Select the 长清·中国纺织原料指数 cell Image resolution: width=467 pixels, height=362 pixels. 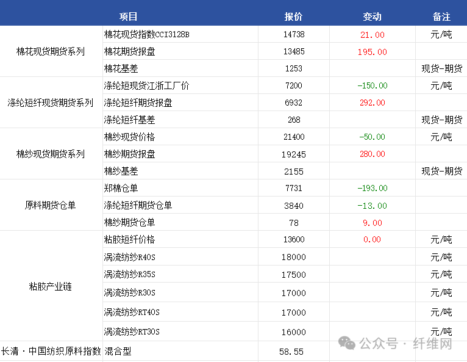pyautogui.click(x=51, y=351)
